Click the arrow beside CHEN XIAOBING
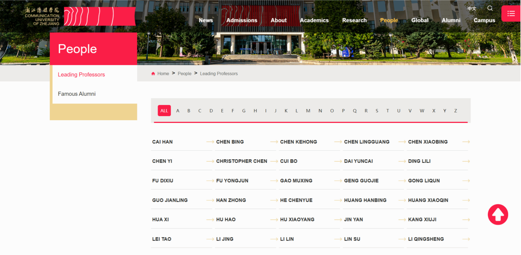Screen dimensions: 521x255 tap(466, 142)
